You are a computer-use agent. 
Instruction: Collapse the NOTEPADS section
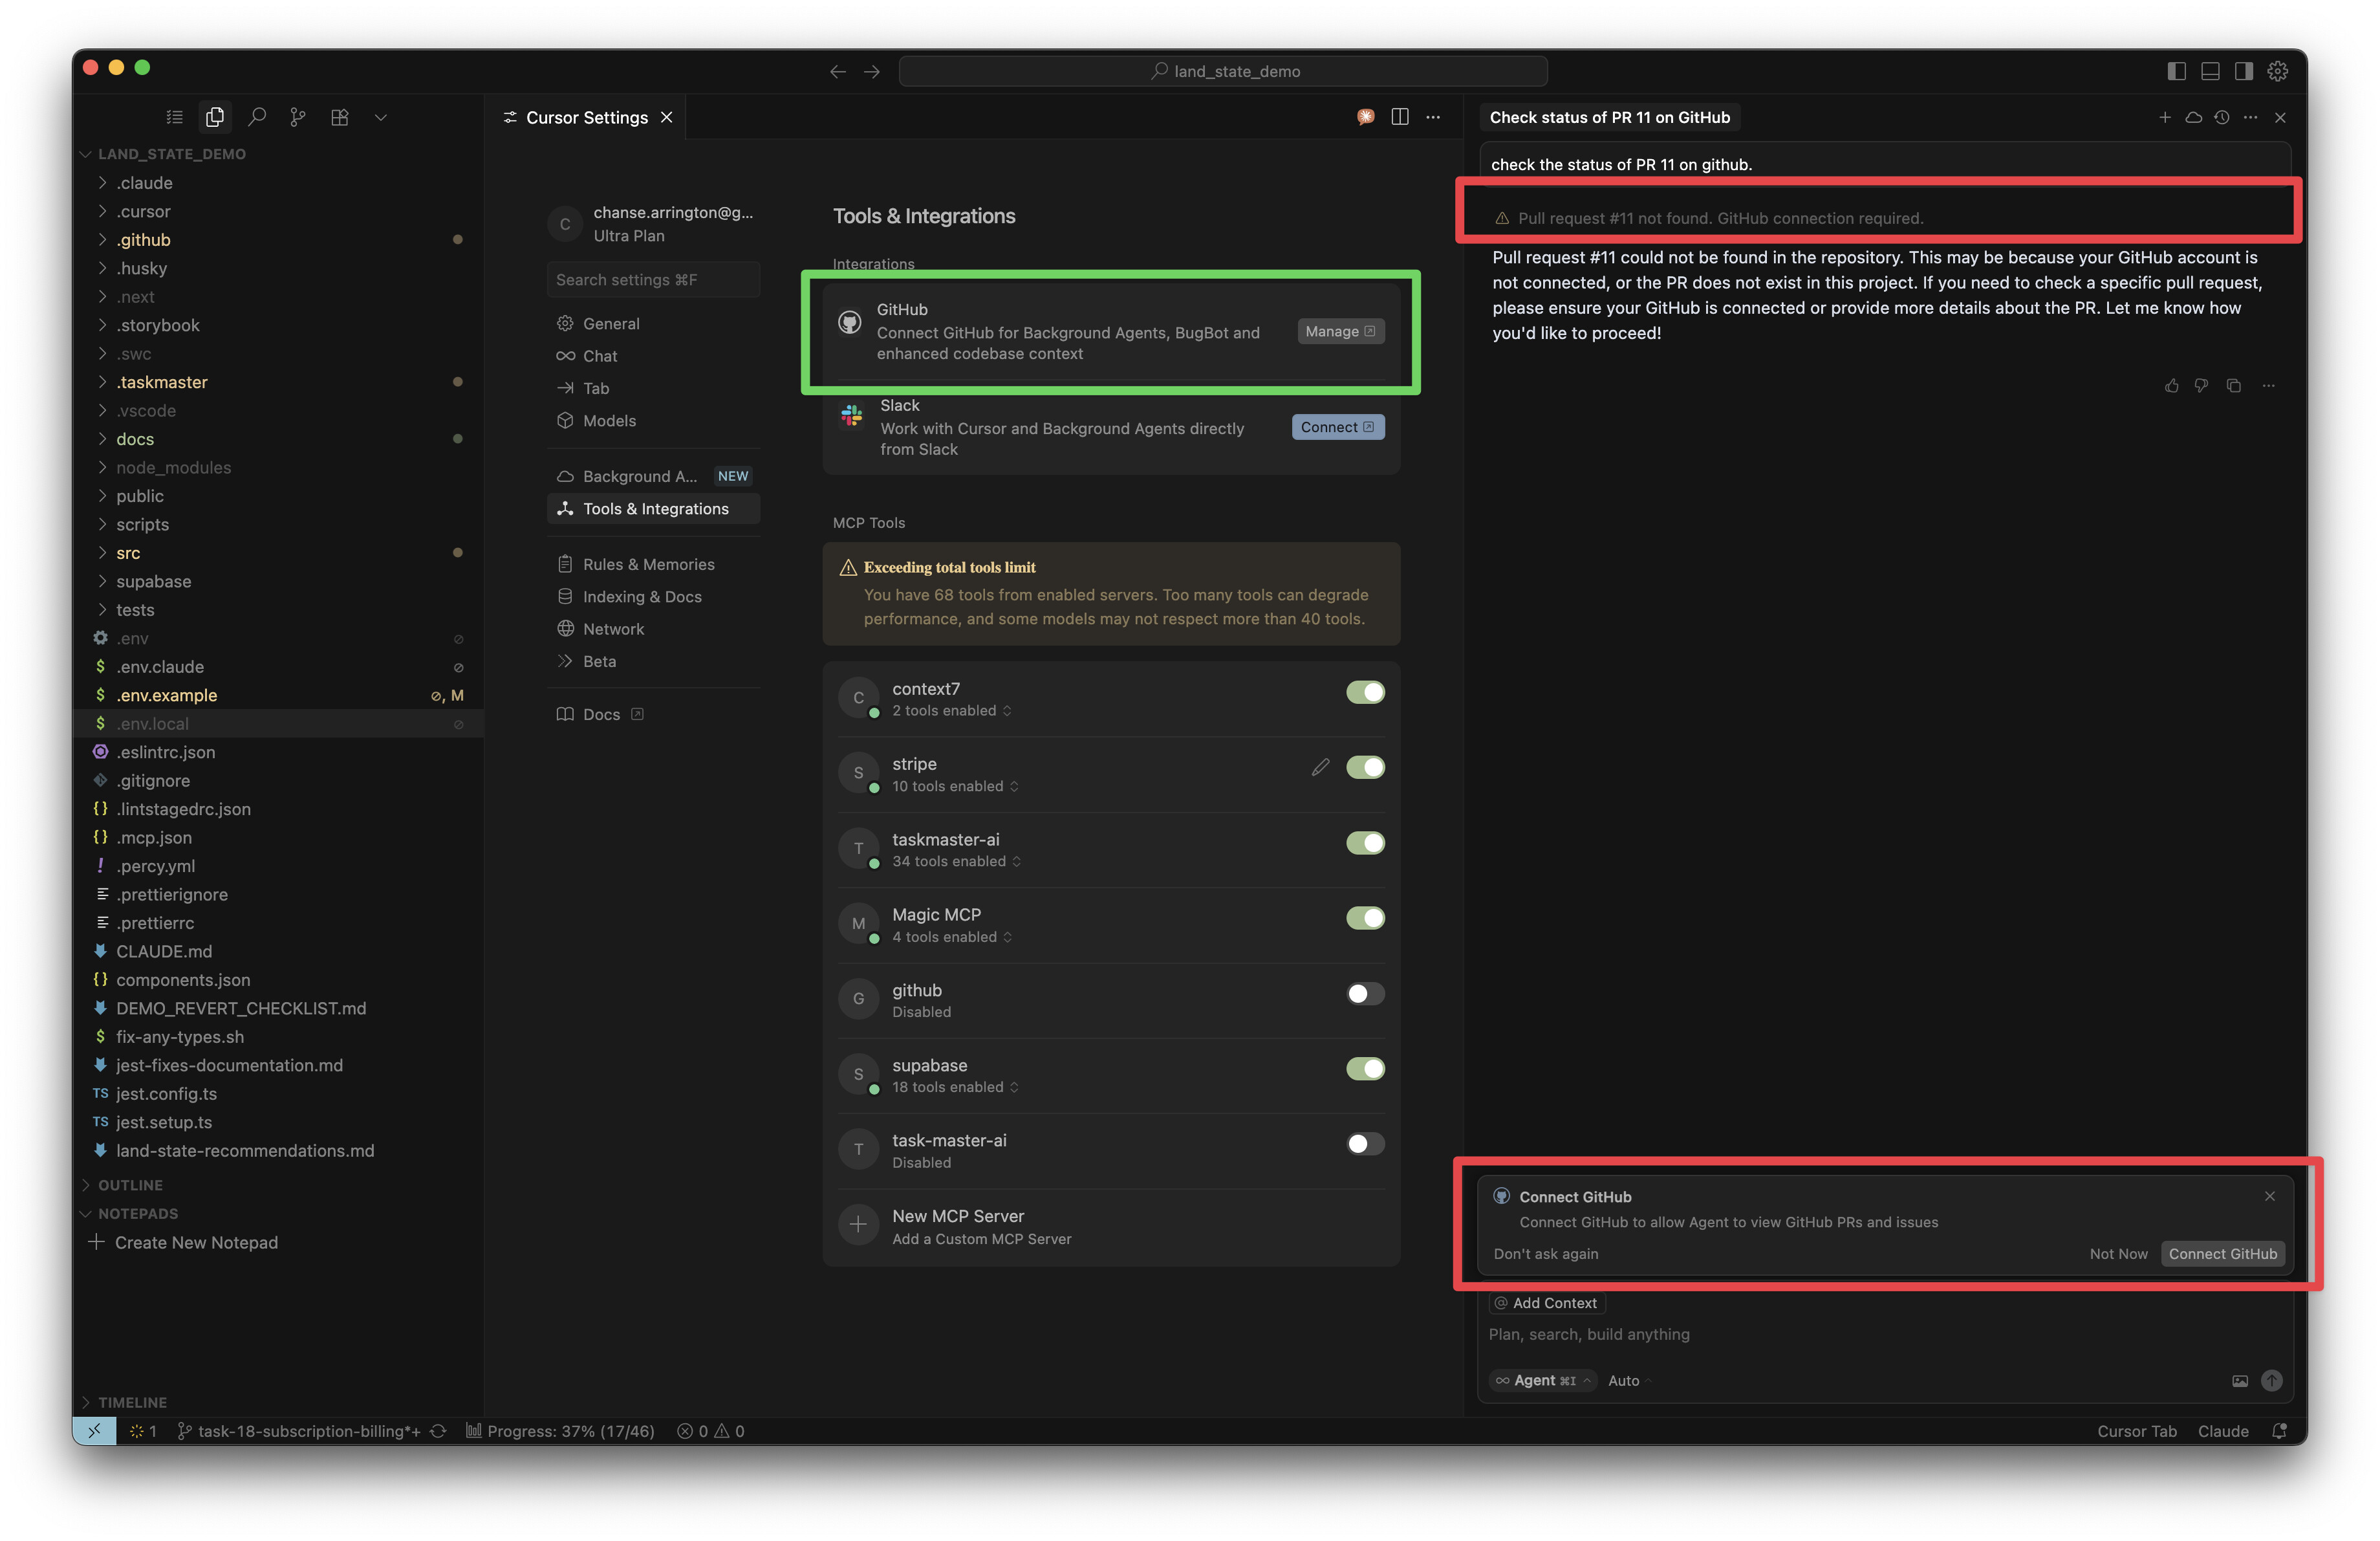click(x=278, y=1214)
